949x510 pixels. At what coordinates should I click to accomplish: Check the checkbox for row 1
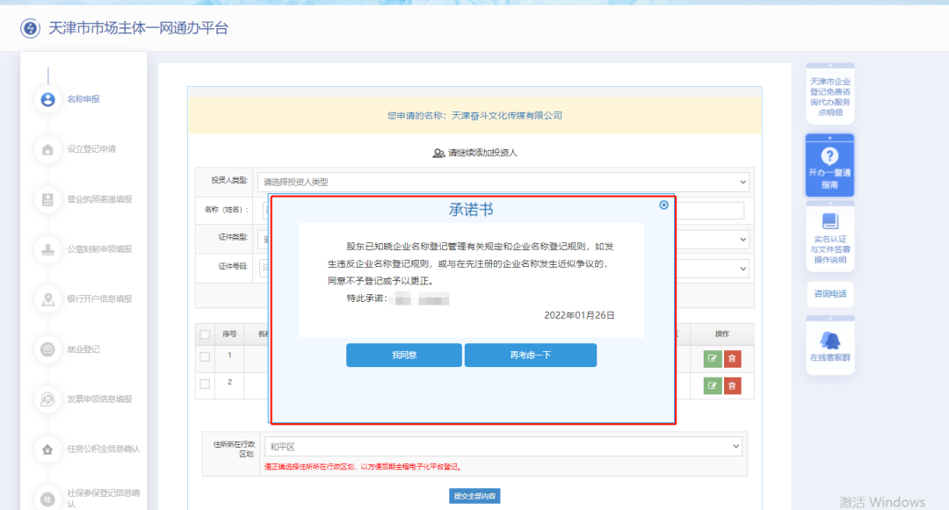tap(206, 356)
